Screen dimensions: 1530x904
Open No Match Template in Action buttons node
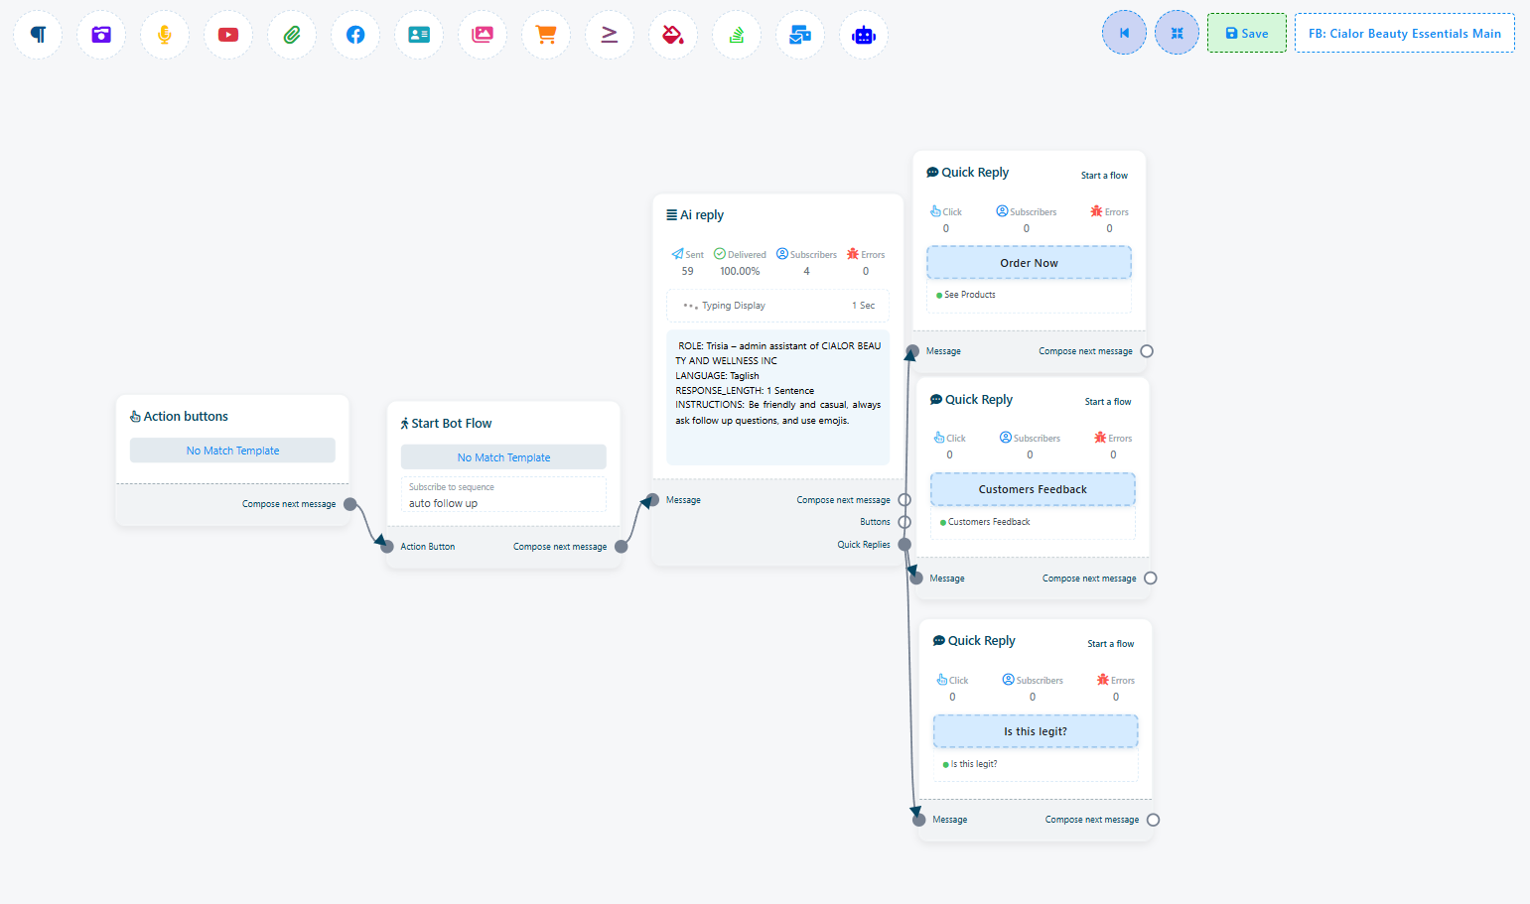(232, 451)
